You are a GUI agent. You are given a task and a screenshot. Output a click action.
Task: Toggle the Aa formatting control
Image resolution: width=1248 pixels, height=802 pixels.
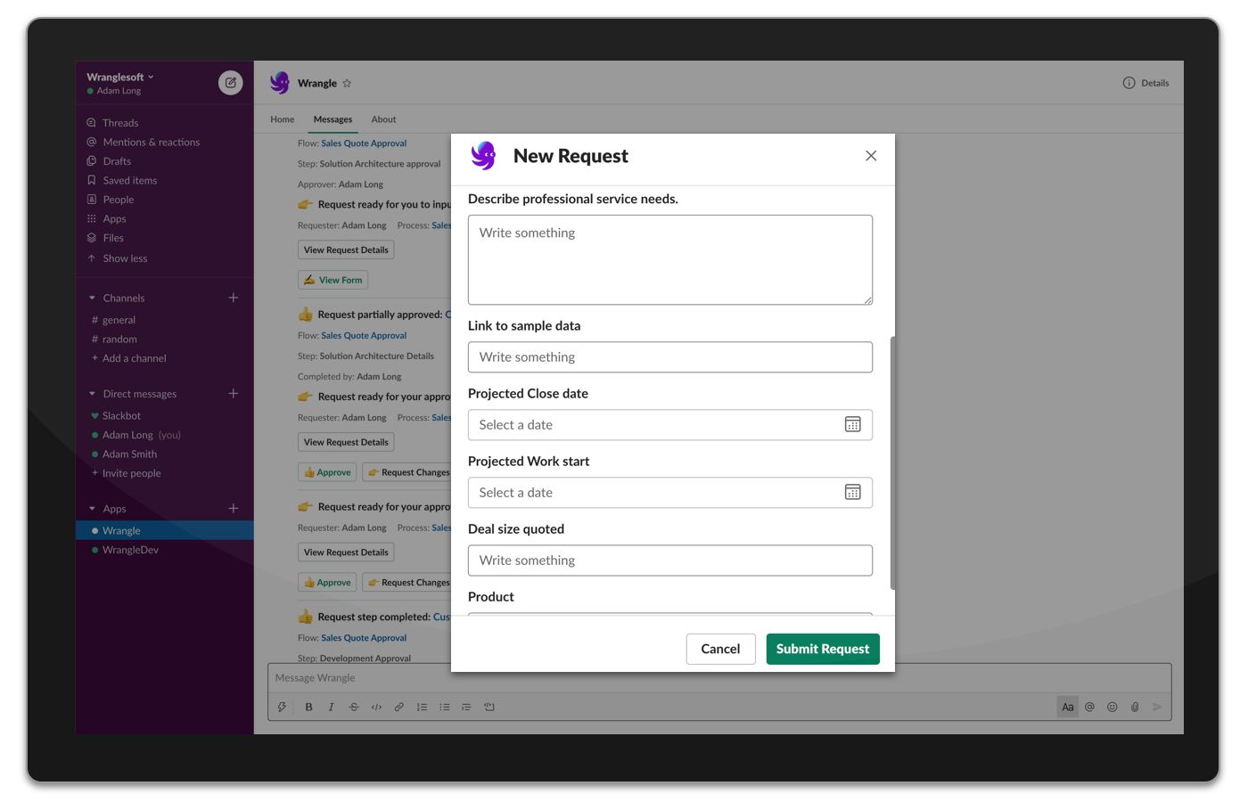[1067, 706]
